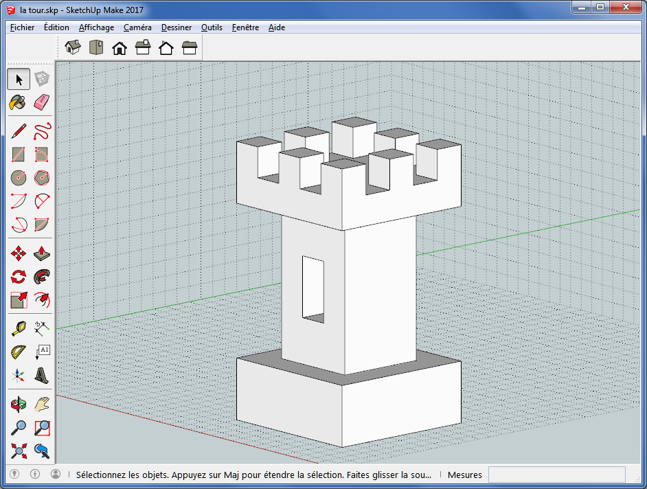This screenshot has width=647, height=489.
Task: Choose the Zoom Extents tool
Action: coord(19,451)
